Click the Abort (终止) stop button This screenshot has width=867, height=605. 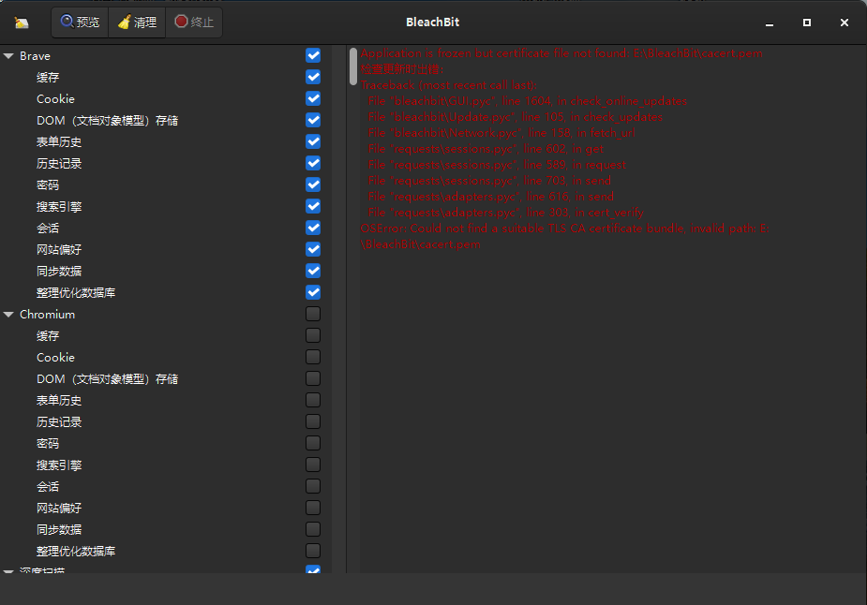coord(194,22)
